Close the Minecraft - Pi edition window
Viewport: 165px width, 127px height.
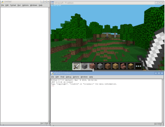pyautogui.click(x=162, y=3)
